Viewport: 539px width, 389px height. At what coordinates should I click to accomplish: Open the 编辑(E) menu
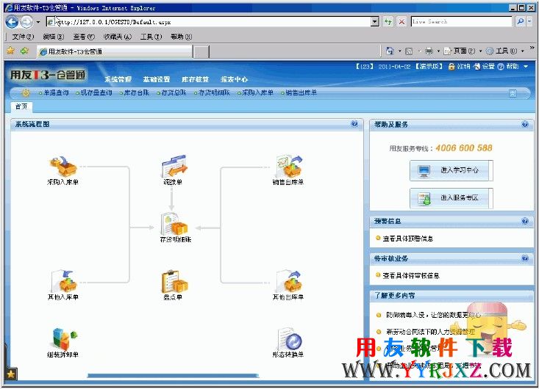[x=53, y=37]
